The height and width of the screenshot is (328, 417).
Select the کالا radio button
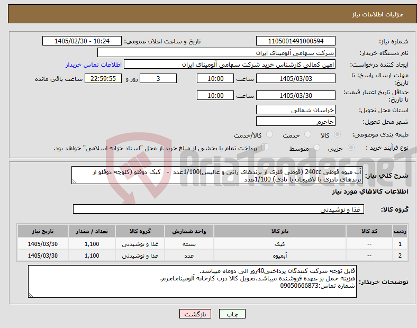337,134
